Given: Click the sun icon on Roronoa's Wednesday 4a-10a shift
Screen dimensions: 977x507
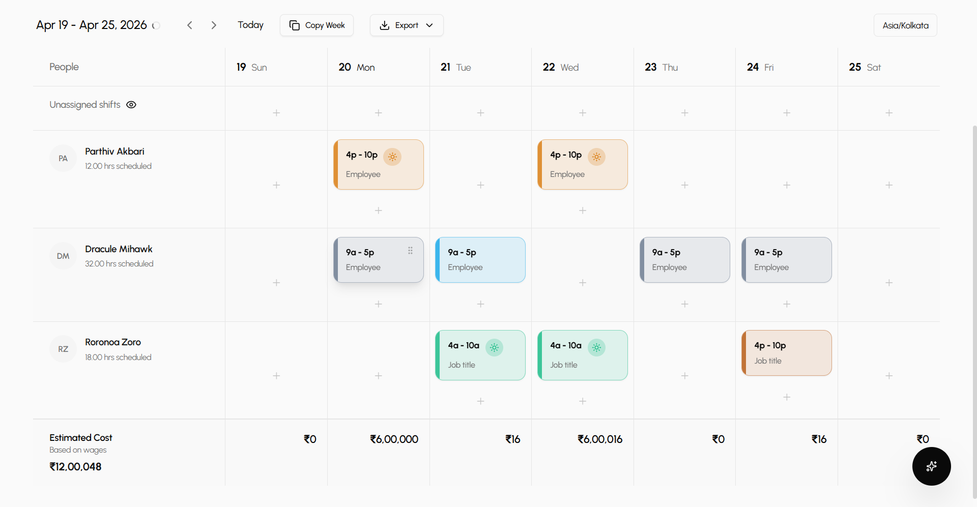Looking at the screenshot, I should pyautogui.click(x=597, y=347).
